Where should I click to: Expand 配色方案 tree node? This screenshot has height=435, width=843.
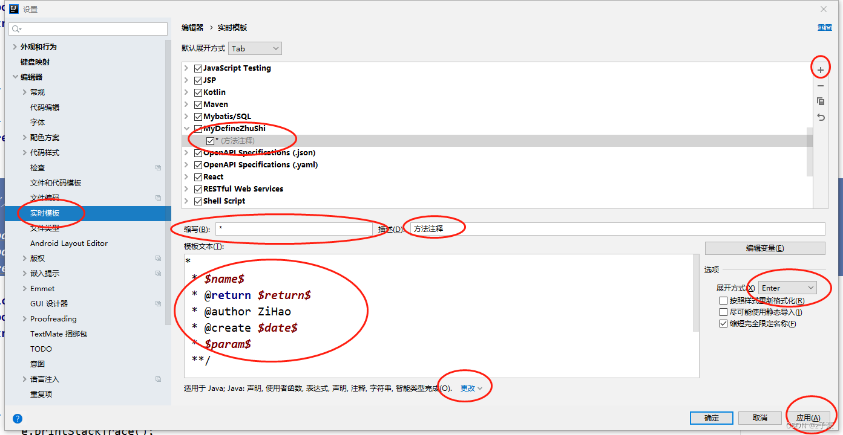pyautogui.click(x=24, y=138)
